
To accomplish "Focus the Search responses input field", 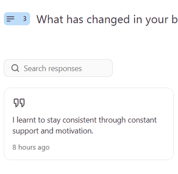I will click(x=58, y=68).
